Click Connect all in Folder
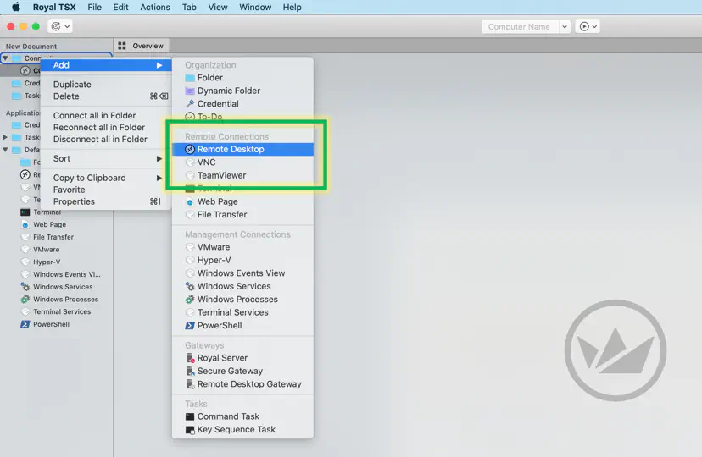This screenshot has width=702, height=457. coord(94,116)
